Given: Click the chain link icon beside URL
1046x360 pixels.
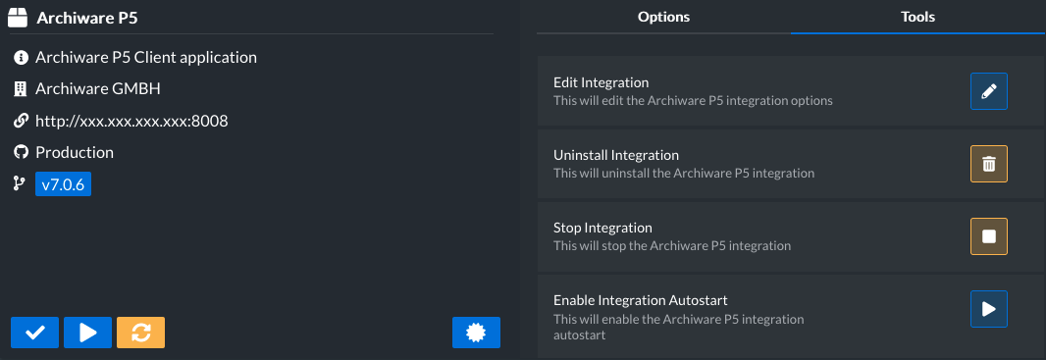Looking at the screenshot, I should click(x=20, y=122).
